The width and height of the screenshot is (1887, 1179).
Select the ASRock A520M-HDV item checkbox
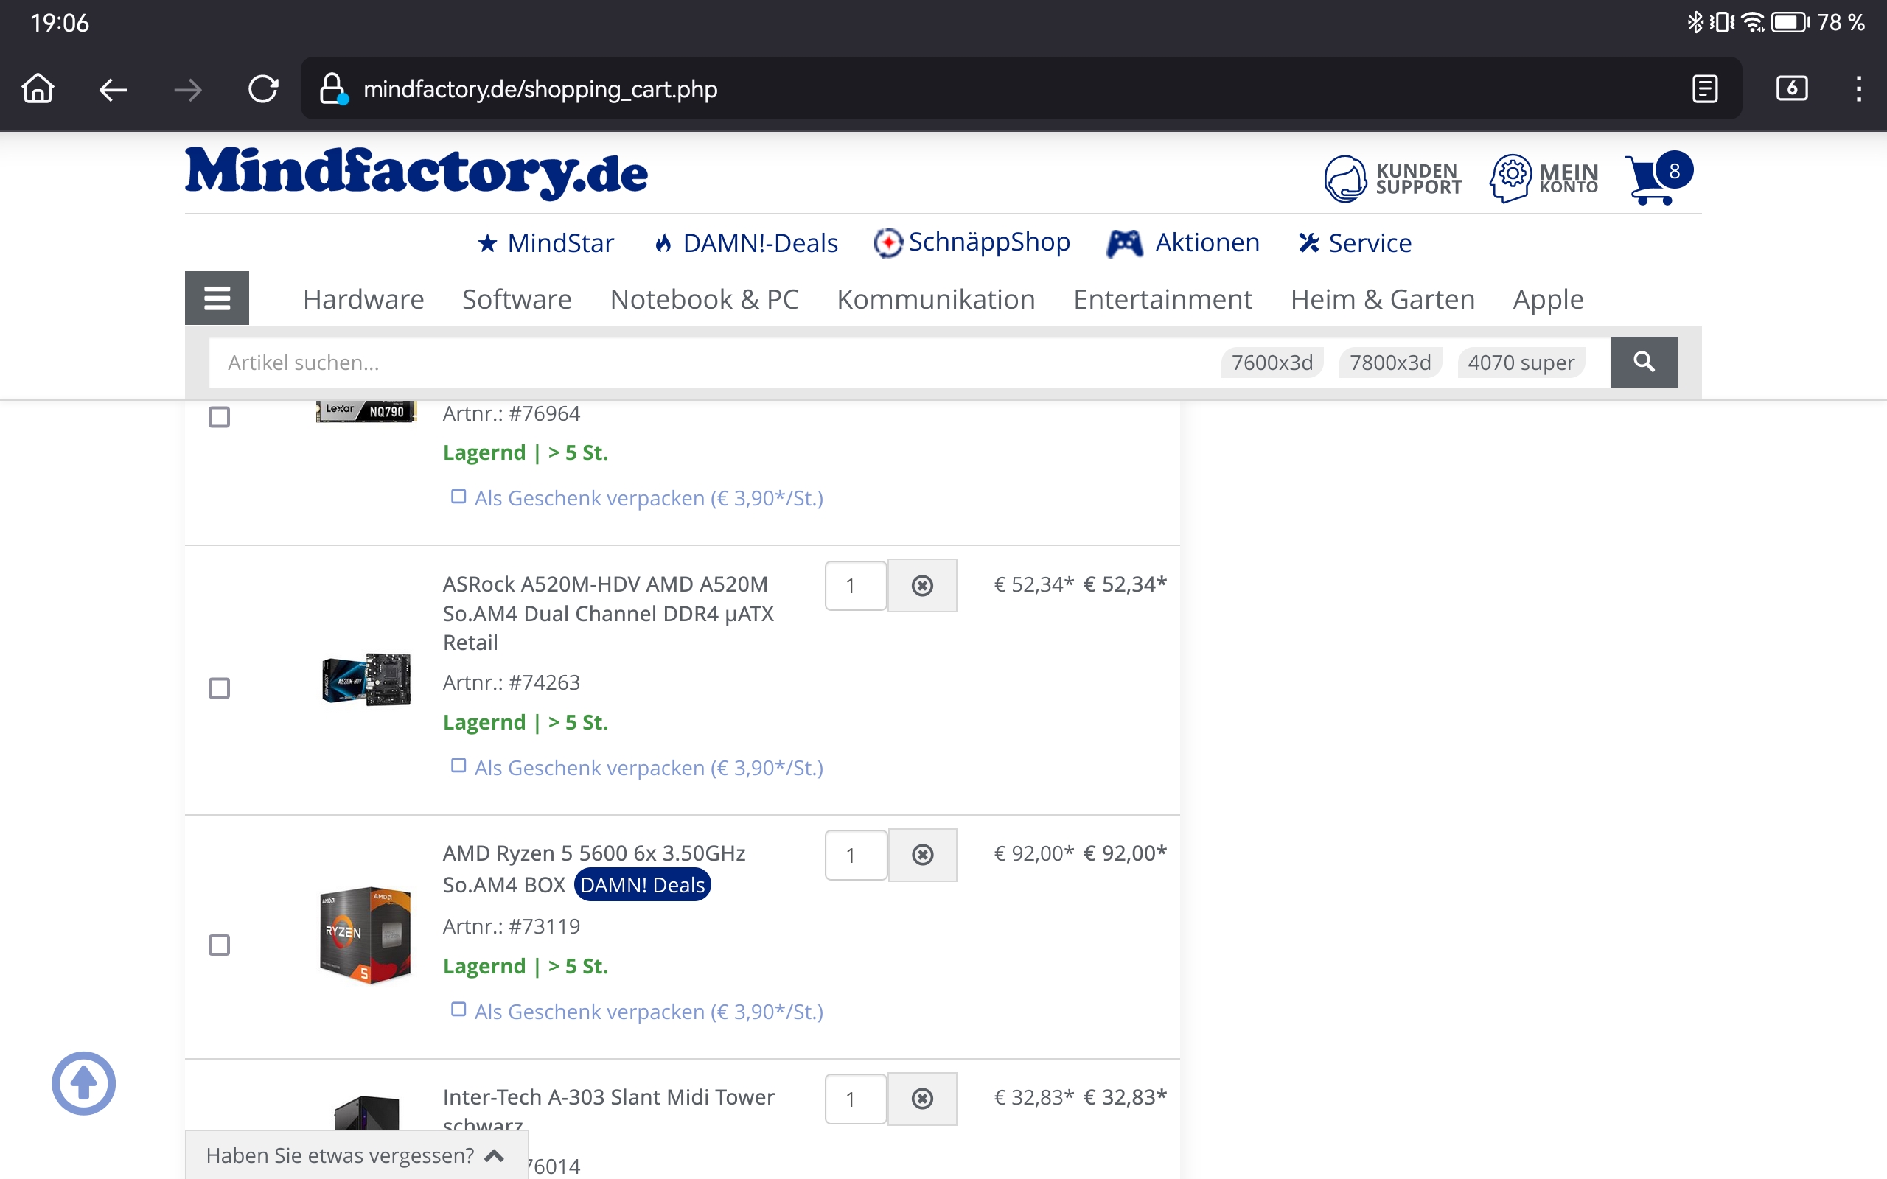coord(219,688)
